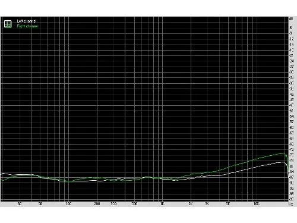Click the 100 frequency axis label
Viewport: 297px width, 223px height.
click(68, 204)
